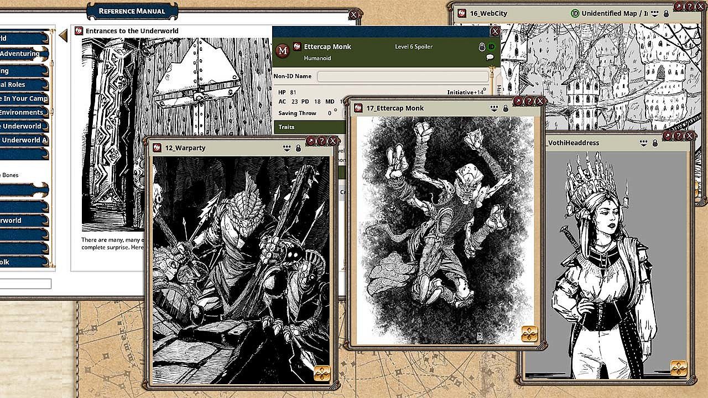The image size is (708, 398).
Task: Click the Unidentified Map name field
Action: [x=615, y=13]
